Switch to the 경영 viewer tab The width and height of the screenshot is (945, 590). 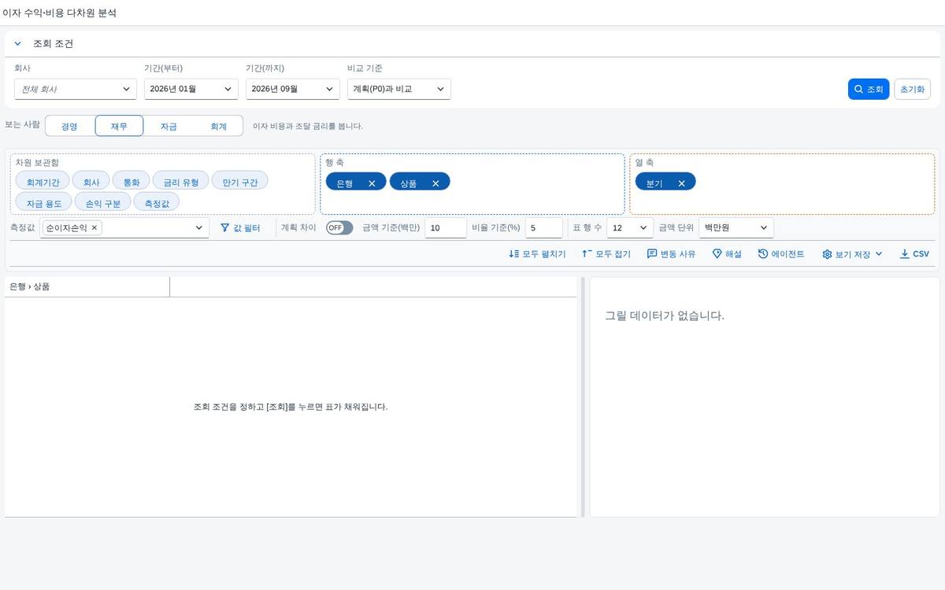[69, 126]
